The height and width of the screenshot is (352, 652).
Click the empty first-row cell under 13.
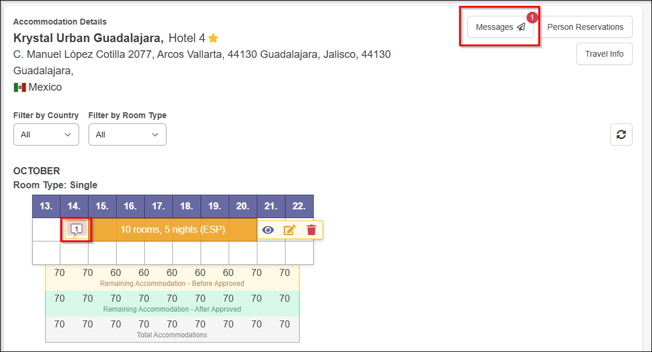pos(46,230)
